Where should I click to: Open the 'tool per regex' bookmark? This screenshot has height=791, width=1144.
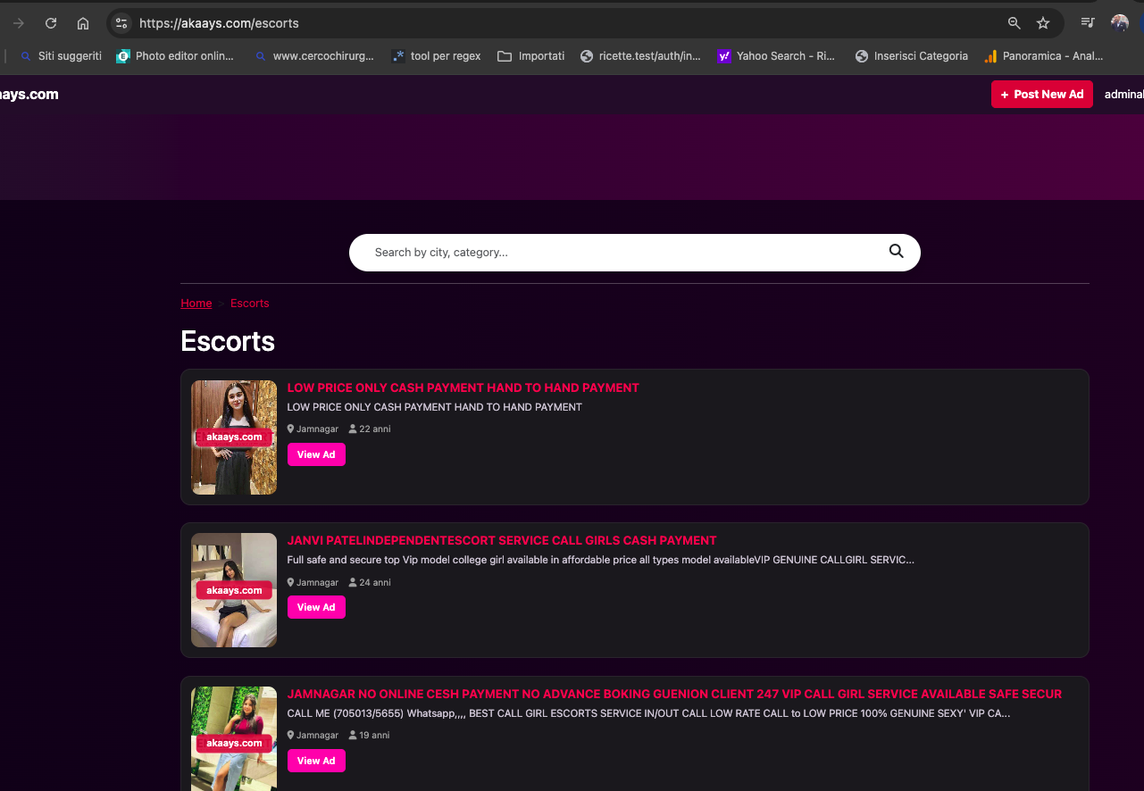436,56
